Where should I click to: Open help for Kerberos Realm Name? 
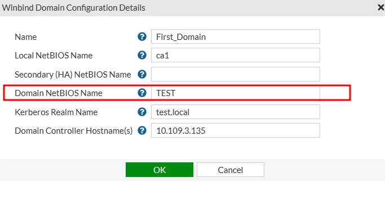[142, 112]
